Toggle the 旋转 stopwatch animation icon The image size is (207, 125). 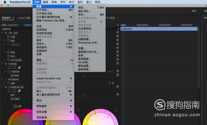point(8,52)
